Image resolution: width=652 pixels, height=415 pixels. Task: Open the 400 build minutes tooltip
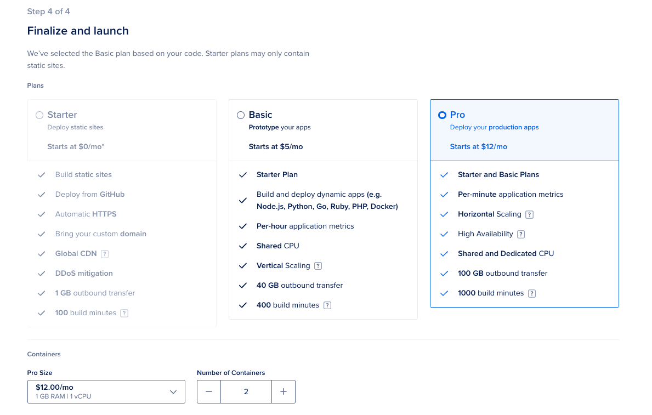[x=327, y=305]
